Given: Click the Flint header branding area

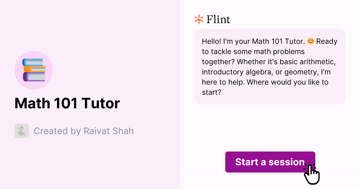Looking at the screenshot, I should tap(211, 19).
